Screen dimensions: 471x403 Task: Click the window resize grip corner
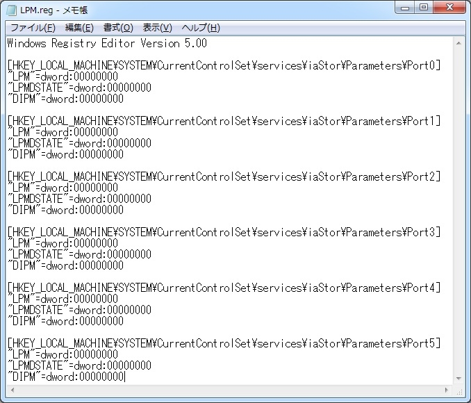(x=459, y=390)
